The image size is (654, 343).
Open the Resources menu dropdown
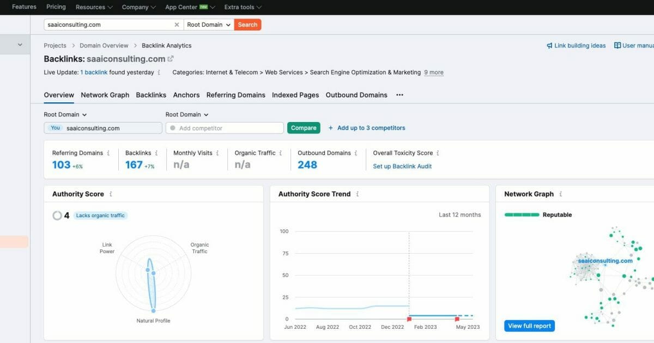click(x=93, y=7)
